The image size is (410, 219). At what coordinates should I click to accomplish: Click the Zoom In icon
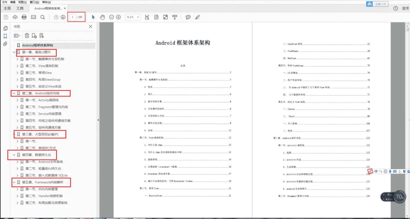pyautogui.click(x=118, y=17)
